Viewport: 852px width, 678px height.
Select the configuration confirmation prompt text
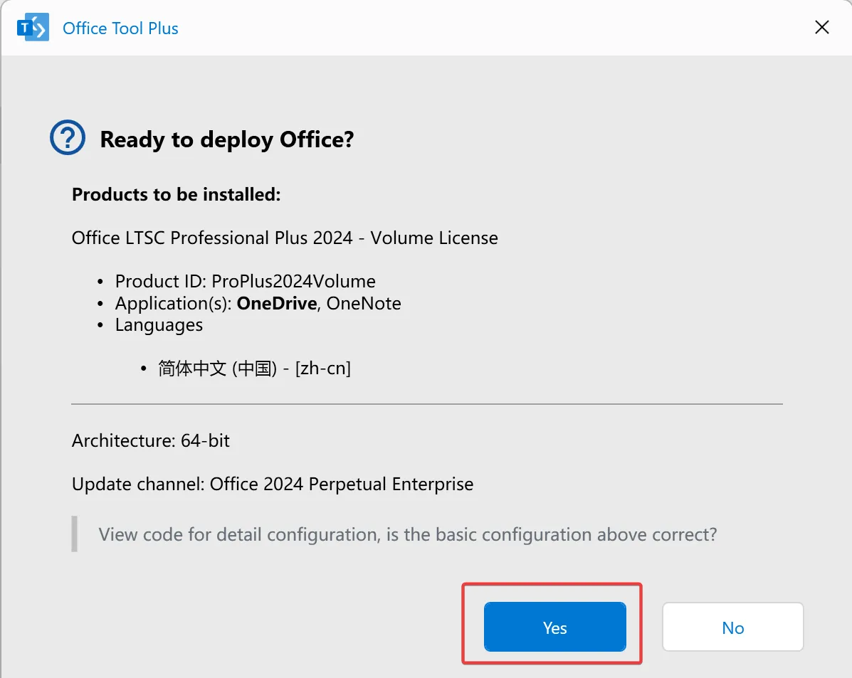click(x=406, y=534)
